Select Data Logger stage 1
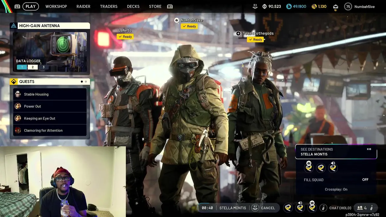Viewport: 386px width, 217px height. [22, 67]
